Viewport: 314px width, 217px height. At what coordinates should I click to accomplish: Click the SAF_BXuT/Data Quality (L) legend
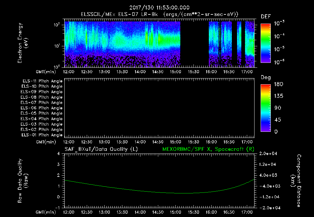[x=101, y=149]
